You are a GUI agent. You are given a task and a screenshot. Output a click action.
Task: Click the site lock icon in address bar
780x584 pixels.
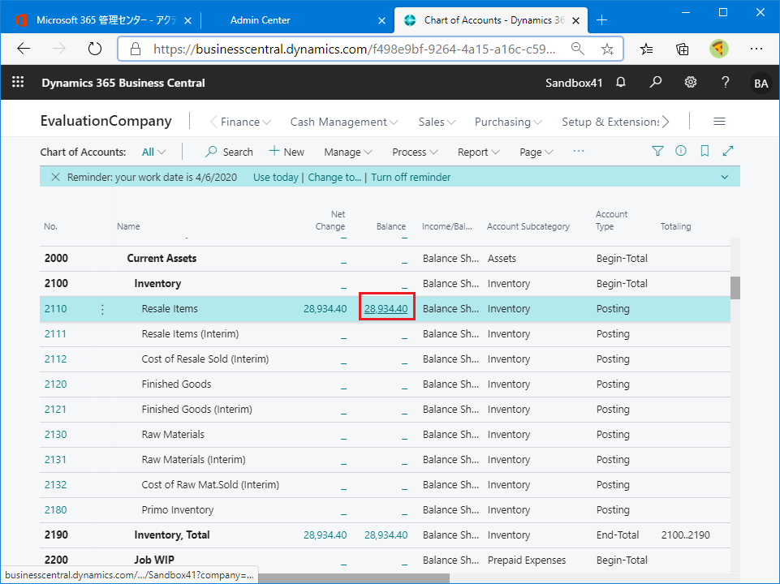(x=135, y=49)
